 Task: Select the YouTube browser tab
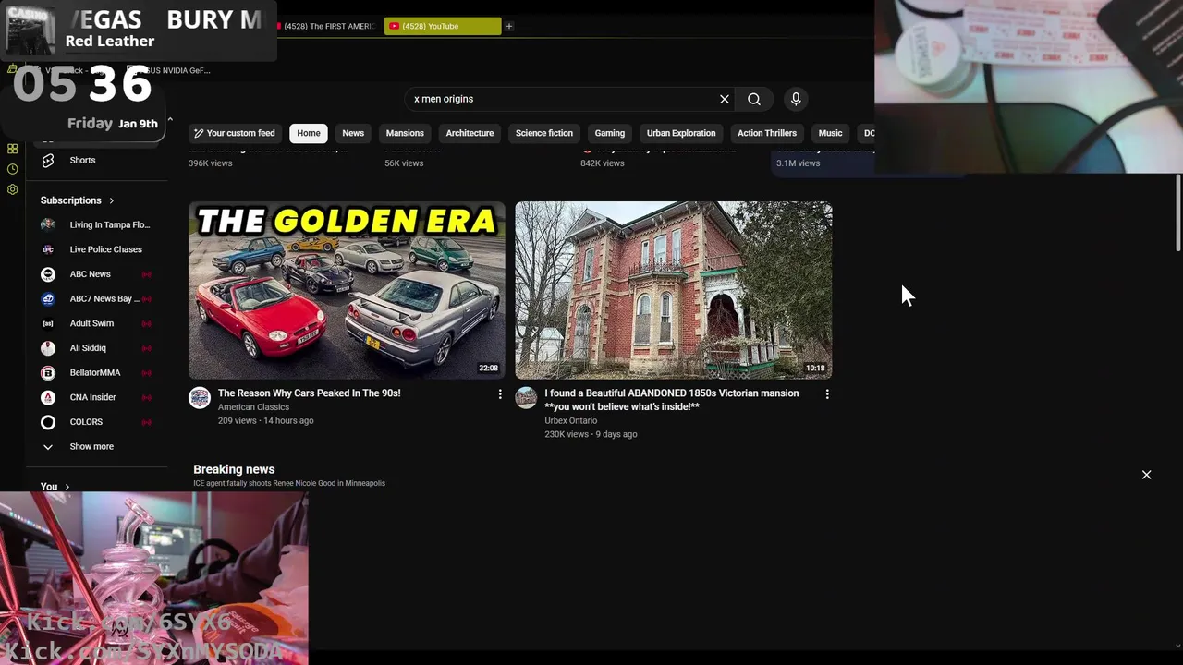(443, 26)
